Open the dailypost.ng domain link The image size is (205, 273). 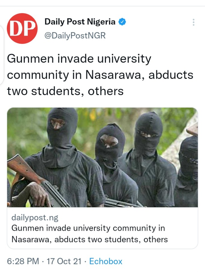point(35,217)
